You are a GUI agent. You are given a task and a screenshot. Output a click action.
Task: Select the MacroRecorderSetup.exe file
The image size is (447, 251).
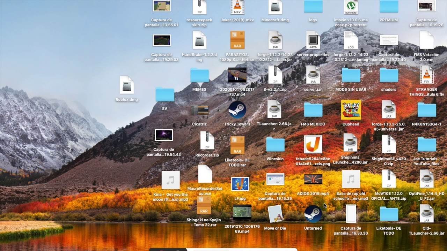pos(205,174)
